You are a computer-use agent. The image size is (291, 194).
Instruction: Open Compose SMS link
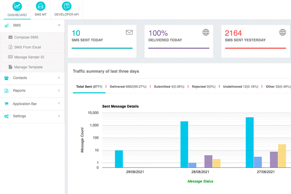(26, 37)
